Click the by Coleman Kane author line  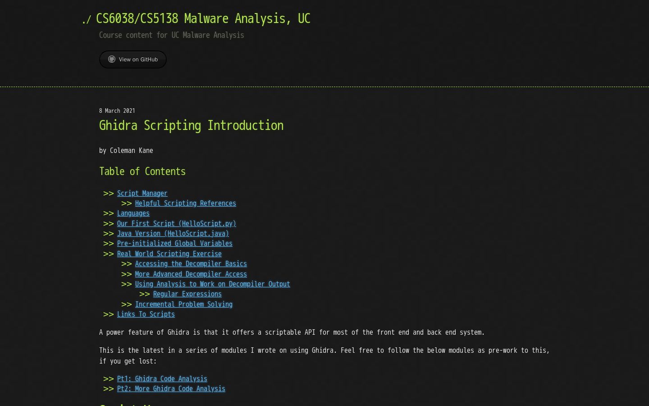click(x=126, y=151)
